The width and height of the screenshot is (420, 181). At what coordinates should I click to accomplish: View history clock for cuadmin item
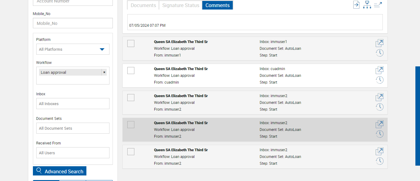coord(379,80)
